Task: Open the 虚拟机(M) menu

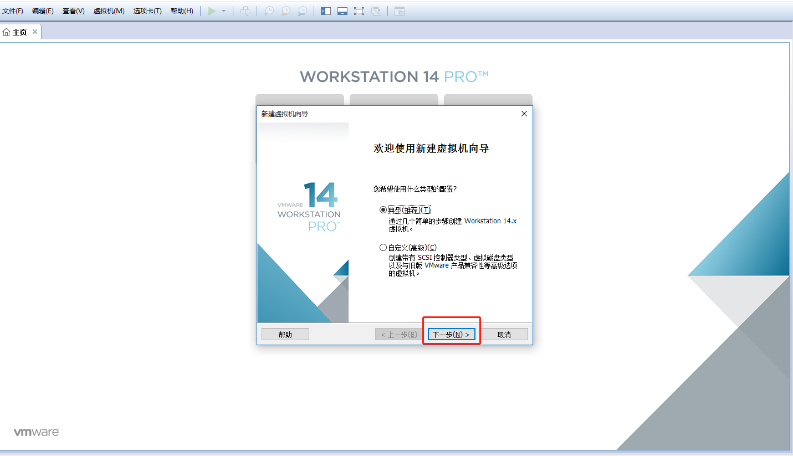Action: coord(109,11)
